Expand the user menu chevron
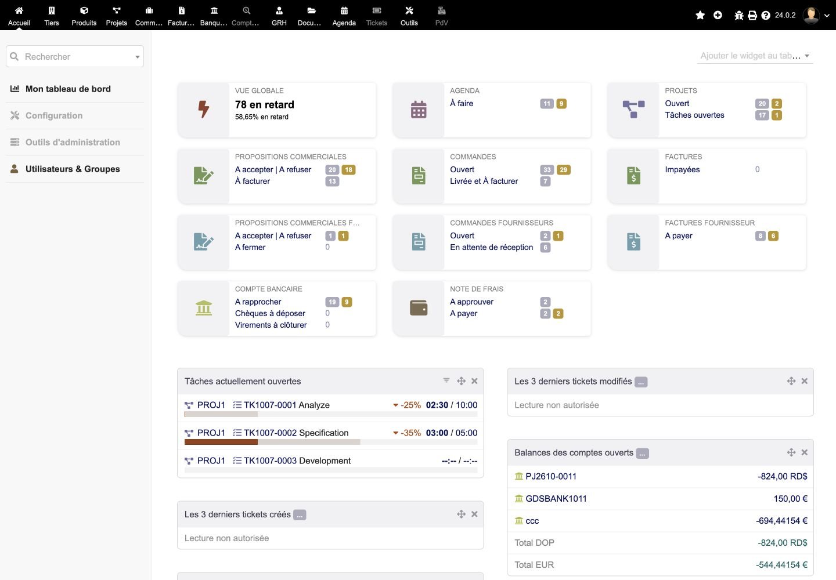The image size is (836, 580). 827,16
